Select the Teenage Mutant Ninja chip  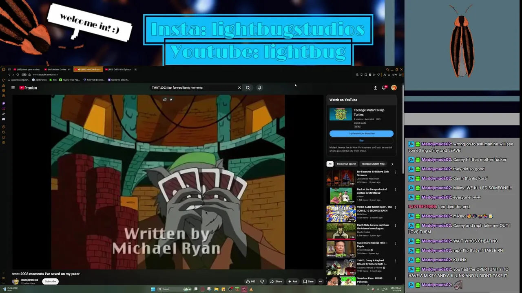(373, 164)
